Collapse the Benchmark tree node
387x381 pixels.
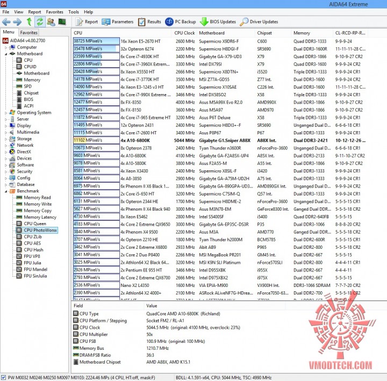point(6,191)
